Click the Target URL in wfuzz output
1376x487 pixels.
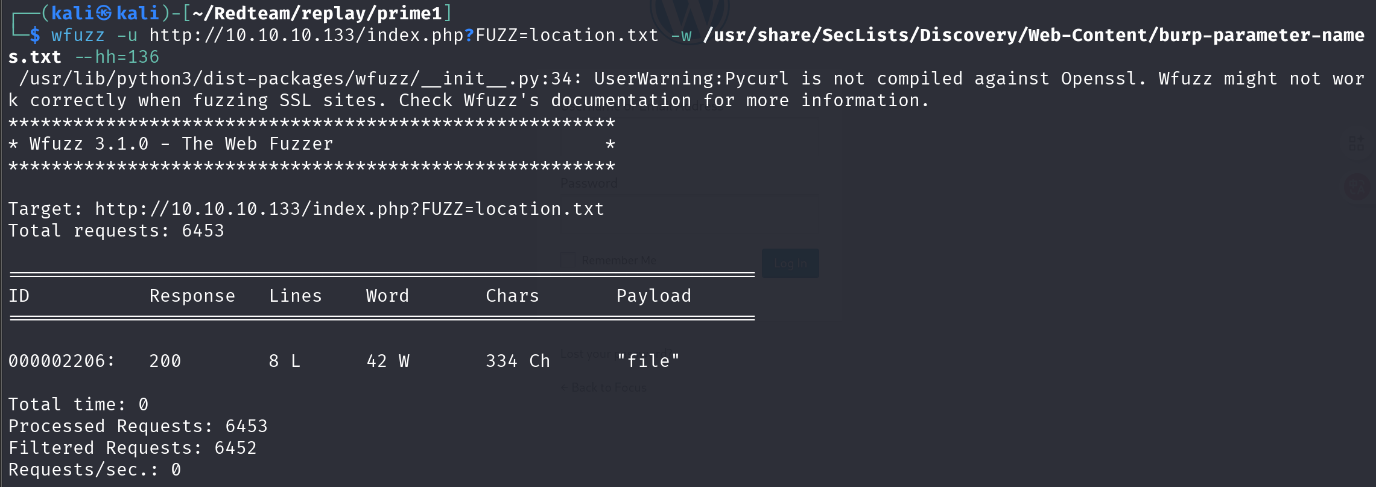[x=349, y=209]
